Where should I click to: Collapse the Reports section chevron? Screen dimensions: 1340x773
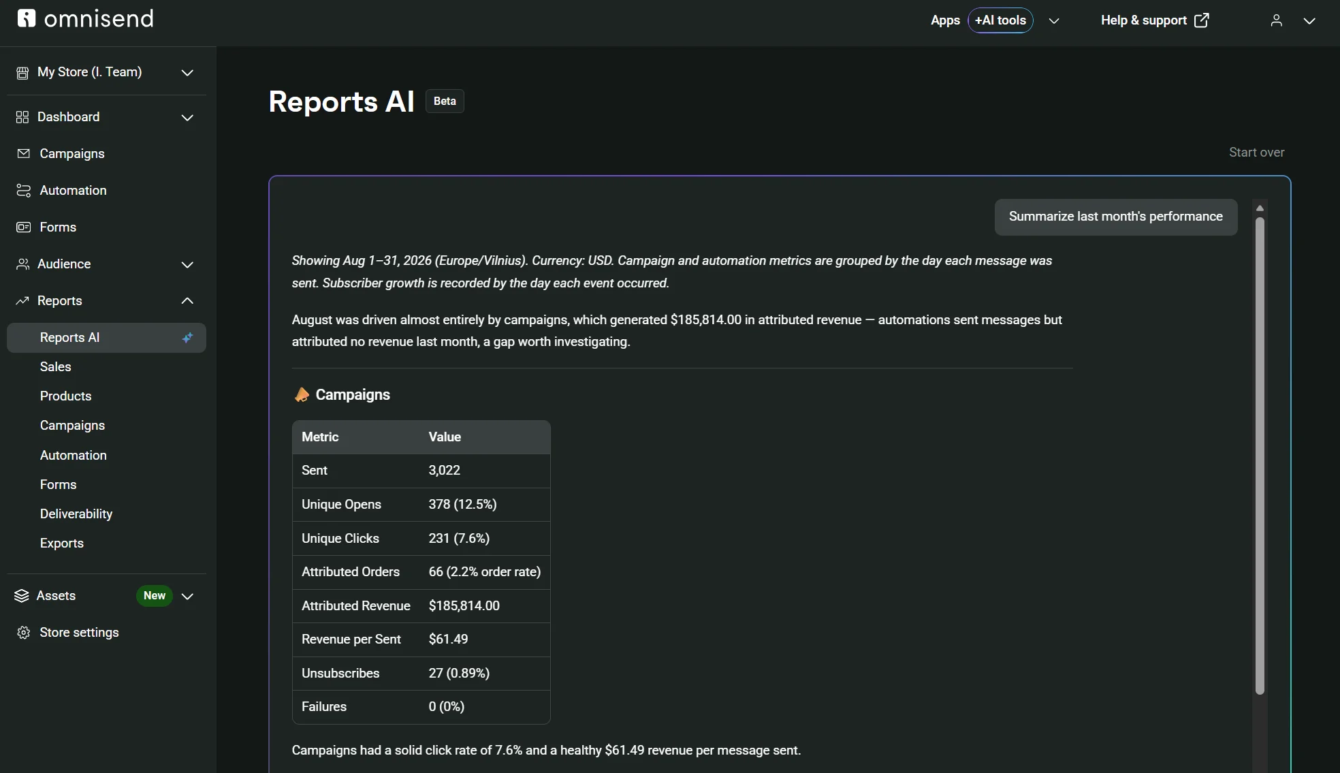coord(187,301)
